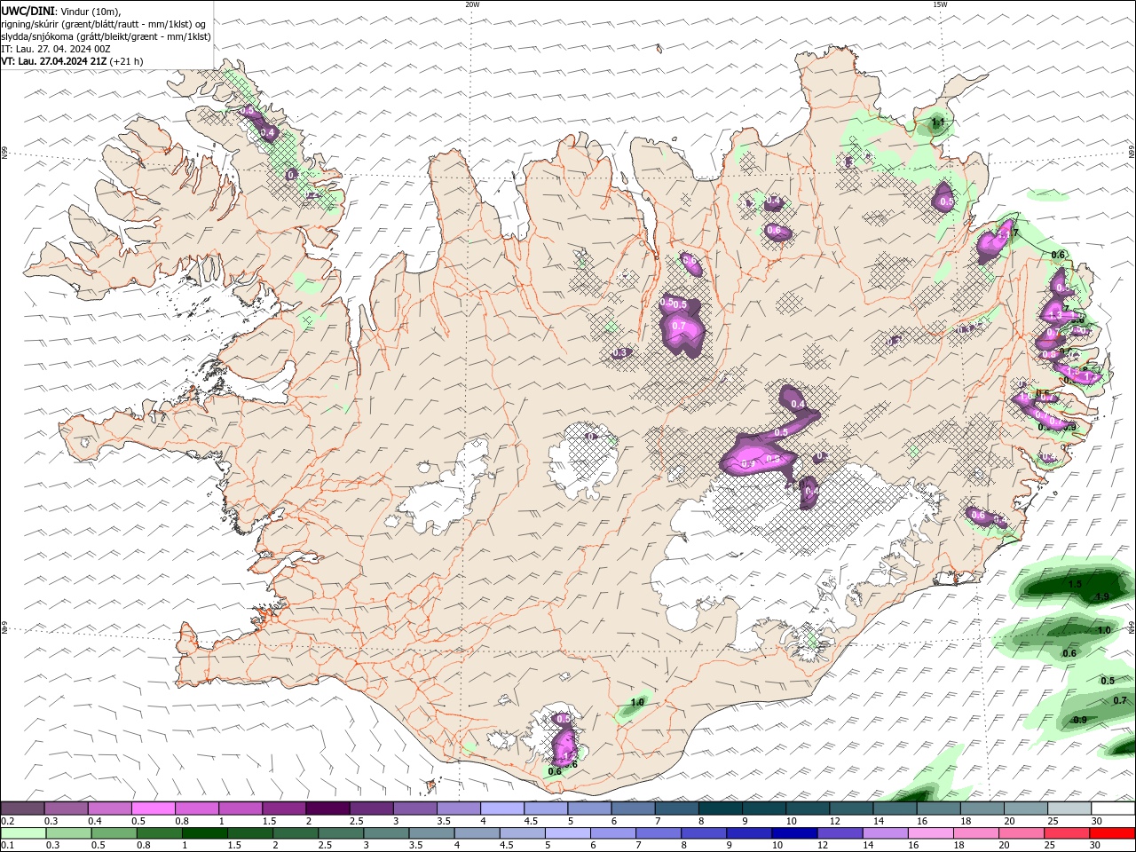Click the 'VT: Lau. 27.04.2024 21Z (+21 h)' line
The width and height of the screenshot is (1136, 852).
[72, 61]
